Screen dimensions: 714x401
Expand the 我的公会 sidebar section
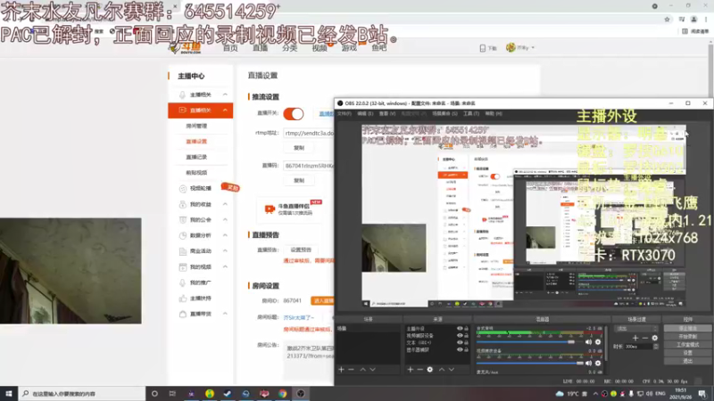click(x=225, y=219)
